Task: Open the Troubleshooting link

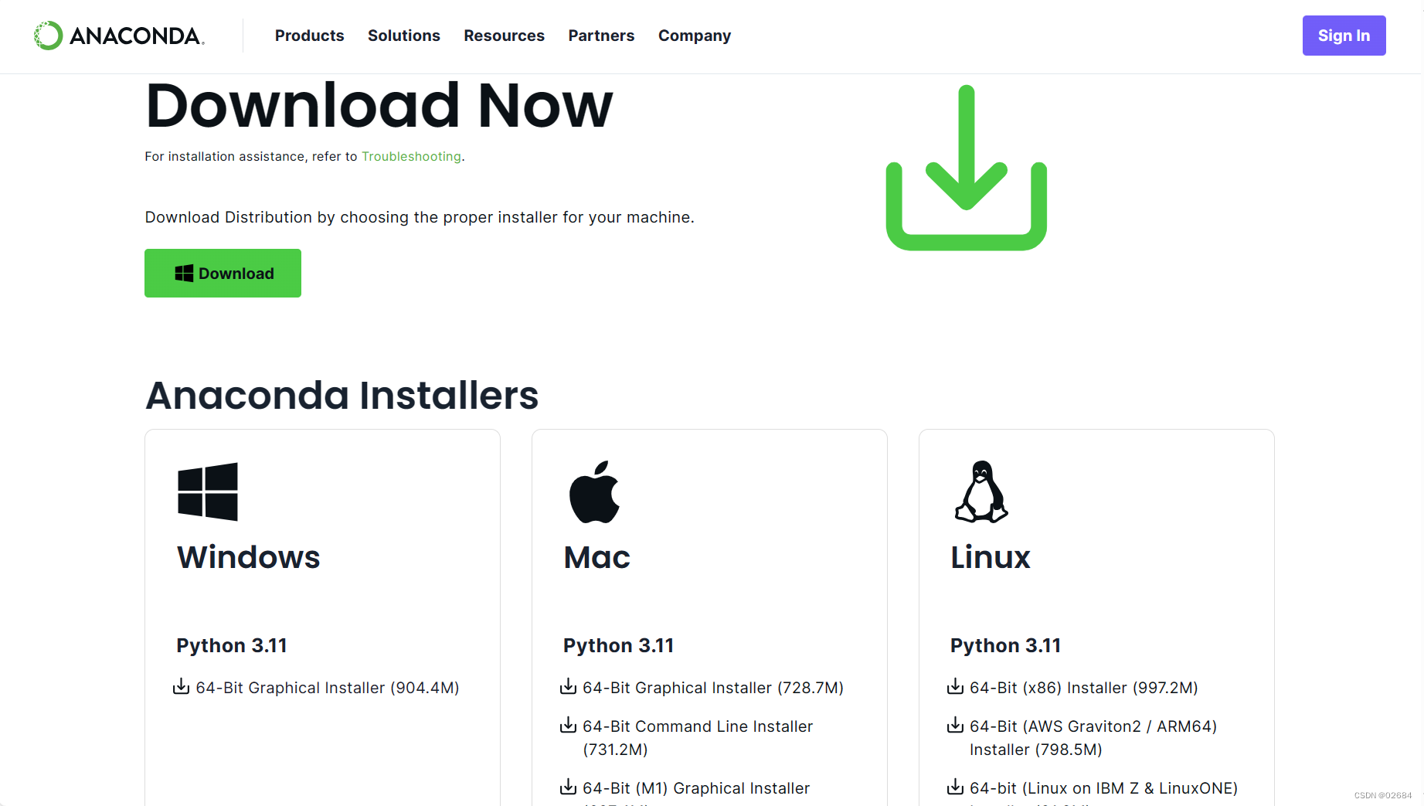Action: [411, 156]
